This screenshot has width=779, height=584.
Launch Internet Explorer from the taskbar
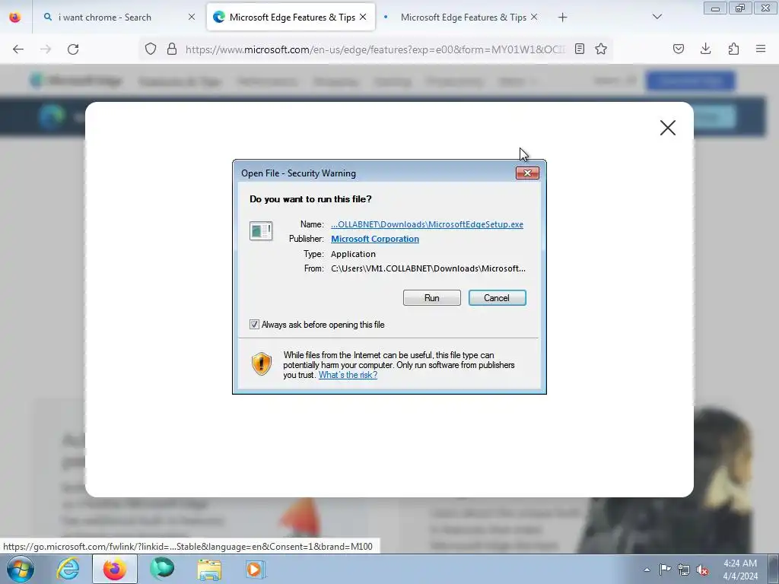(68, 569)
